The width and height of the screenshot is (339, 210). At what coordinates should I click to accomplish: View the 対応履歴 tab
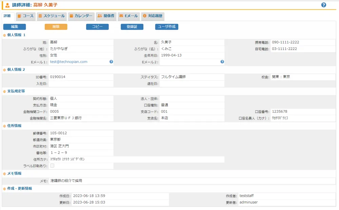point(153,16)
